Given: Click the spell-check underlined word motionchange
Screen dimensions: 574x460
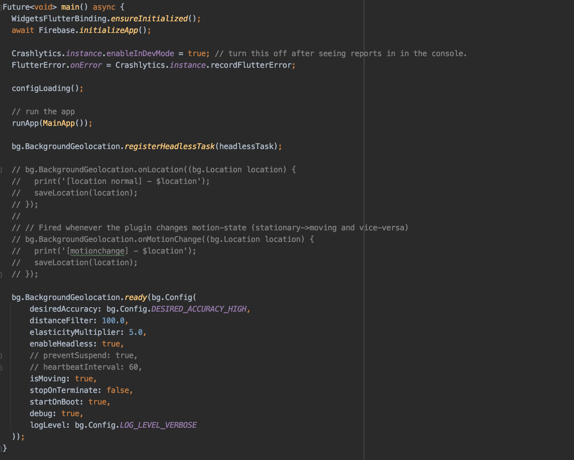Looking at the screenshot, I should pyautogui.click(x=97, y=251).
